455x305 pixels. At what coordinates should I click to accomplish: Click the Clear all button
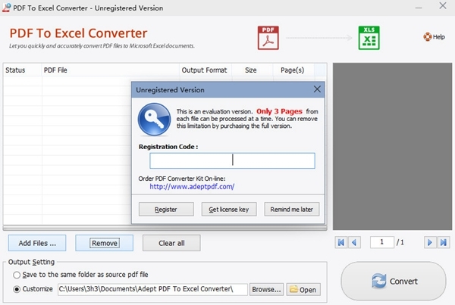click(x=171, y=243)
